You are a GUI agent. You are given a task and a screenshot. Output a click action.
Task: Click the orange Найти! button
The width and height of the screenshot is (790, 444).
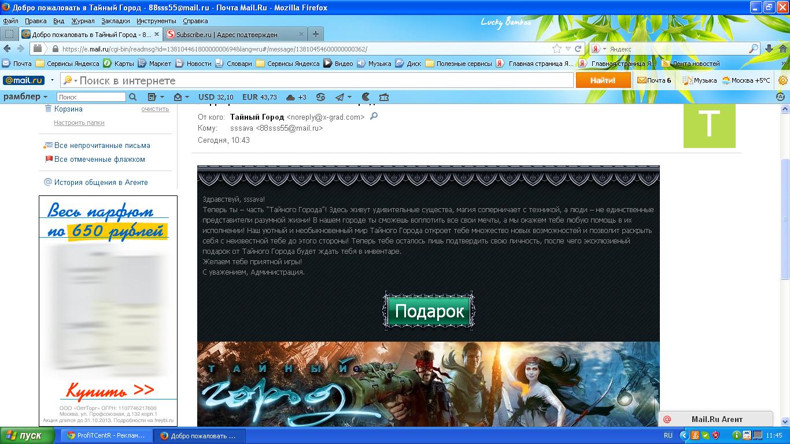pyautogui.click(x=603, y=80)
